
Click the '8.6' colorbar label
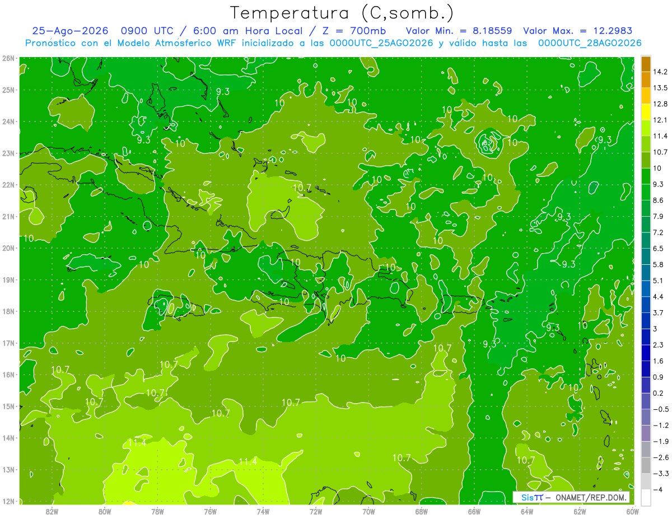(659, 200)
